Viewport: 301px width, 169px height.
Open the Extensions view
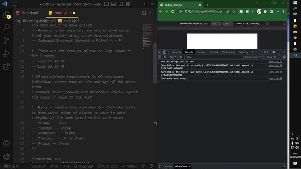point(7,67)
